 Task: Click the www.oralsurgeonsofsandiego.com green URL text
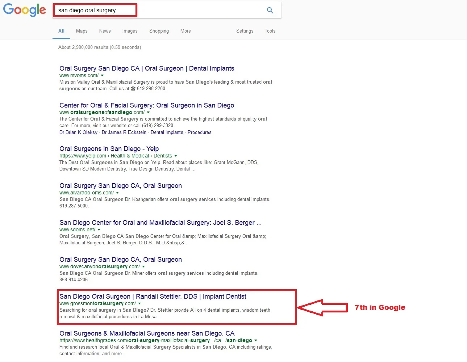coord(102,113)
